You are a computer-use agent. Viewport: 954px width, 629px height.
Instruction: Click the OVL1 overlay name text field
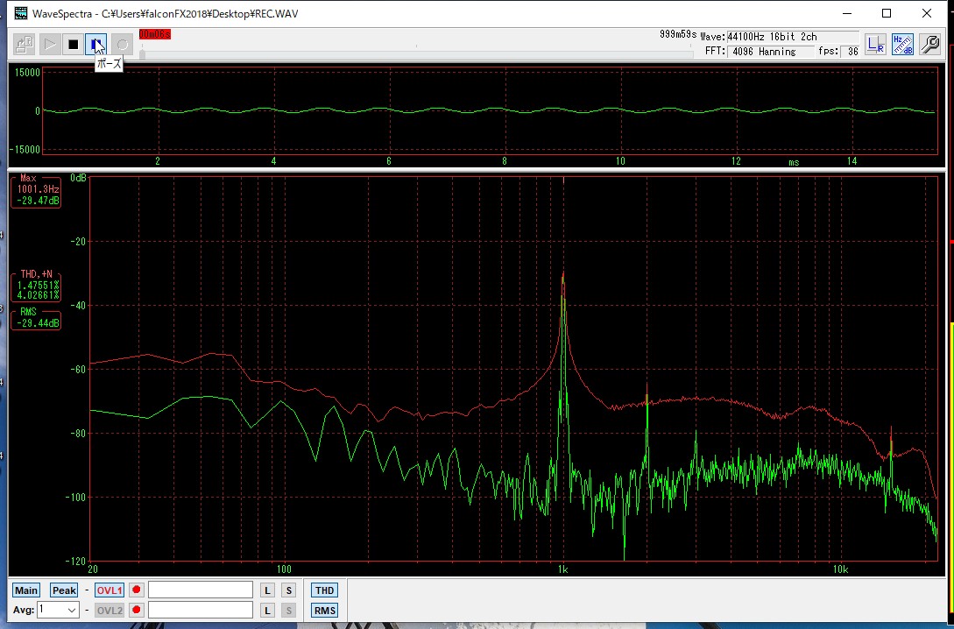pos(201,590)
